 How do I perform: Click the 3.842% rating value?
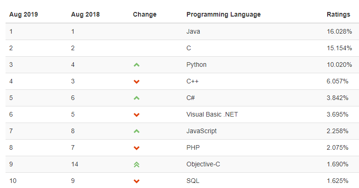click(337, 98)
